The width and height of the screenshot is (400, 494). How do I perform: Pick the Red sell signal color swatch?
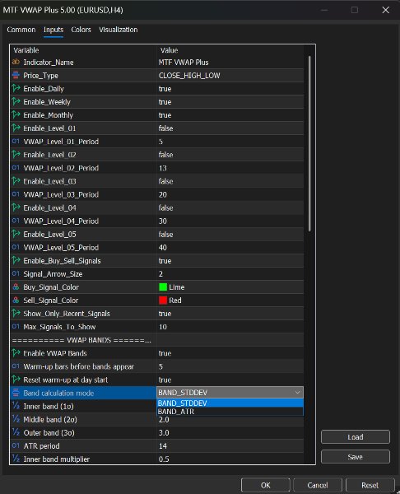pyautogui.click(x=163, y=301)
